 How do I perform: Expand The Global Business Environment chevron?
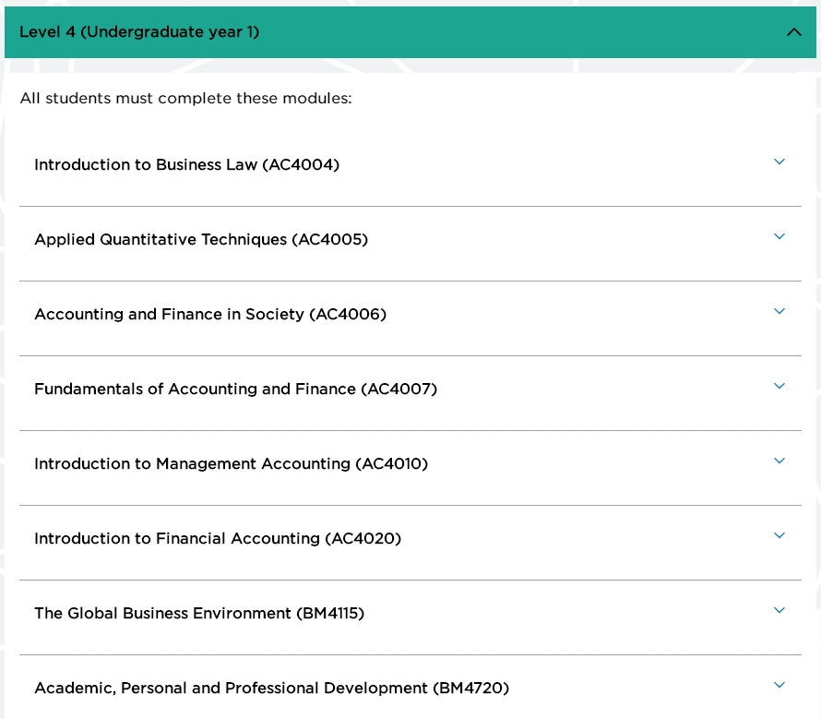(779, 610)
